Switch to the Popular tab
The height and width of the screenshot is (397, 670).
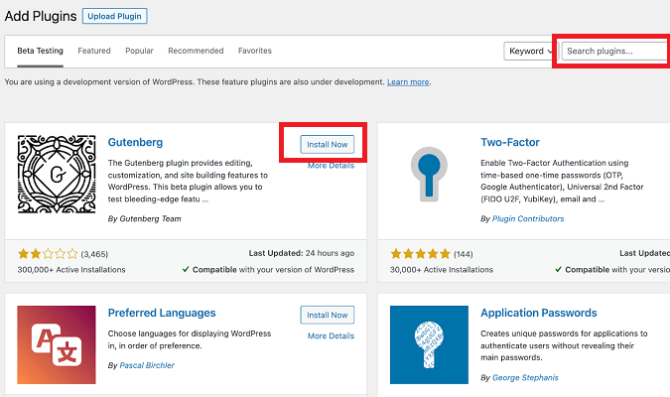pyautogui.click(x=139, y=51)
